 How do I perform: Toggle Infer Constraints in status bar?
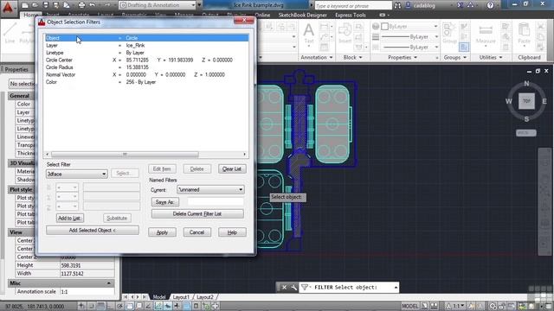[x=81, y=306]
